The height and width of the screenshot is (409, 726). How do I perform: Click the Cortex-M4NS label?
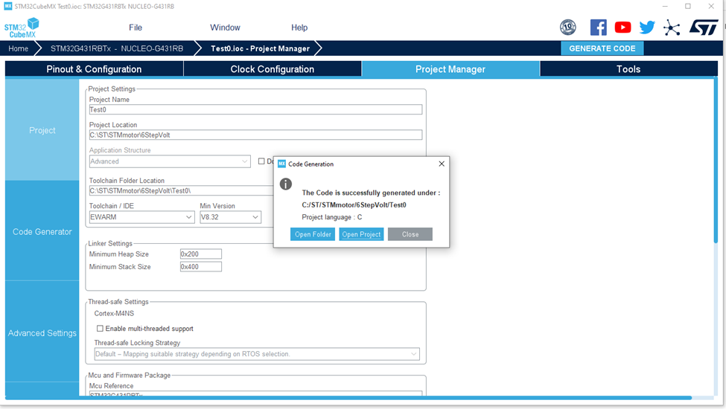click(x=114, y=313)
